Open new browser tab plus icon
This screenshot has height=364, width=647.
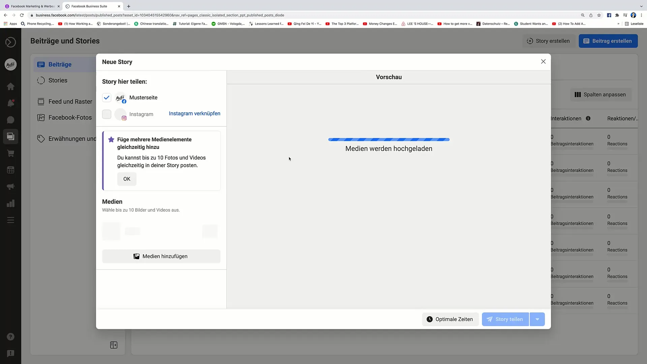129,6
